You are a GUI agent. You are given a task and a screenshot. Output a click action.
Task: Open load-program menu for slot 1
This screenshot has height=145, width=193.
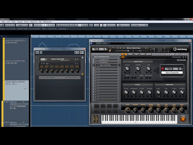tap(118, 60)
